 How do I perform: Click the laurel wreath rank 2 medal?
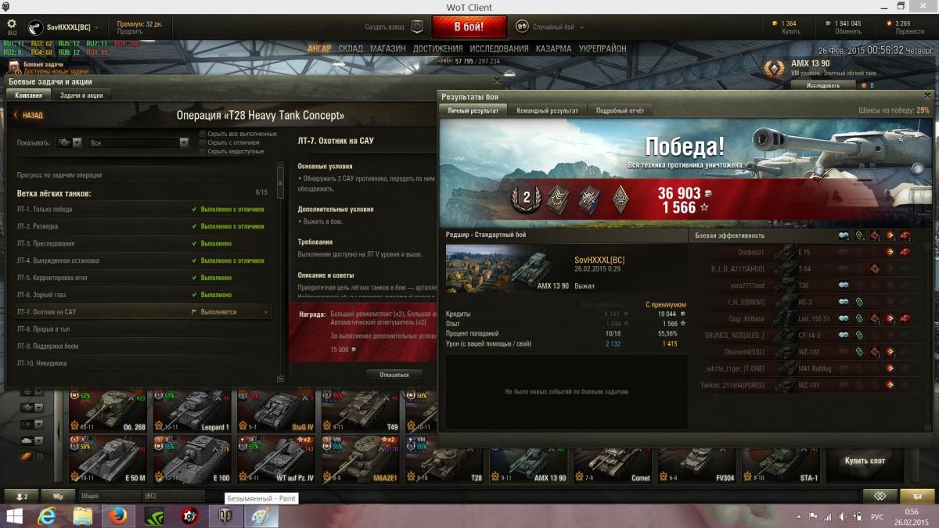point(526,198)
